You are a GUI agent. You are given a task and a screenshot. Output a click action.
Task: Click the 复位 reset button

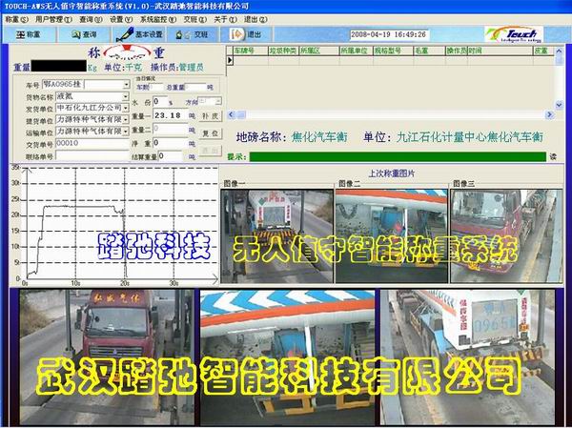[x=210, y=132]
